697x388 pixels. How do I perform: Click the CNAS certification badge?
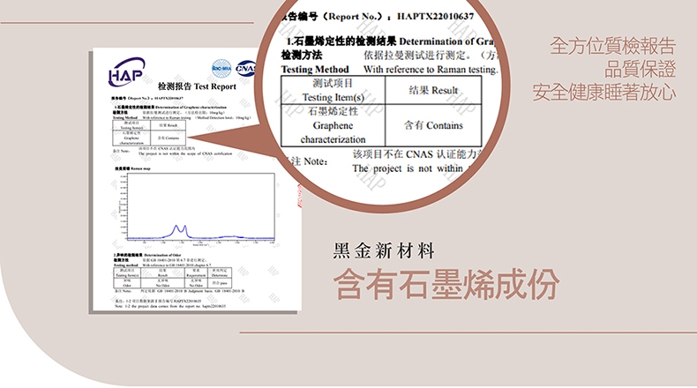(246, 68)
